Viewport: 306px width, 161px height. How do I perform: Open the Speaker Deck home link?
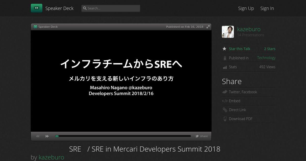[x=59, y=8]
